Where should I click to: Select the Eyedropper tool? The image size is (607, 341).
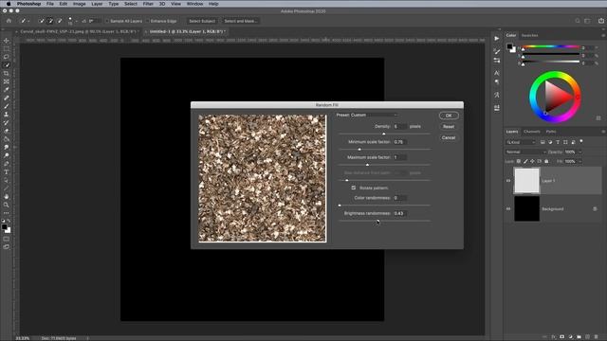(x=7, y=90)
